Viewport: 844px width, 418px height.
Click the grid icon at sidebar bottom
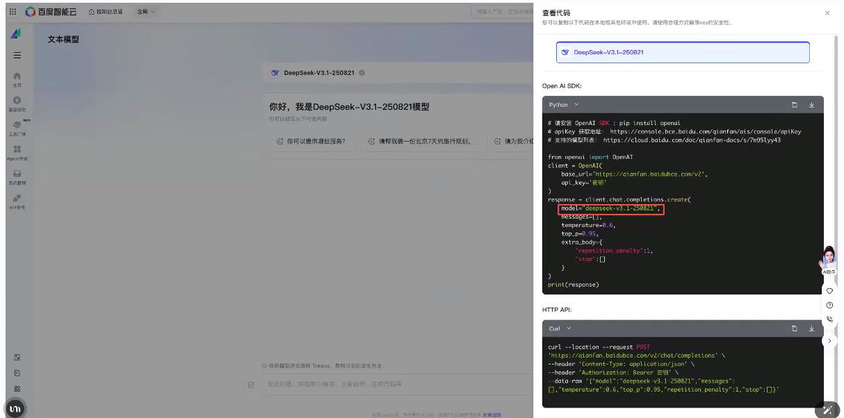click(17, 389)
